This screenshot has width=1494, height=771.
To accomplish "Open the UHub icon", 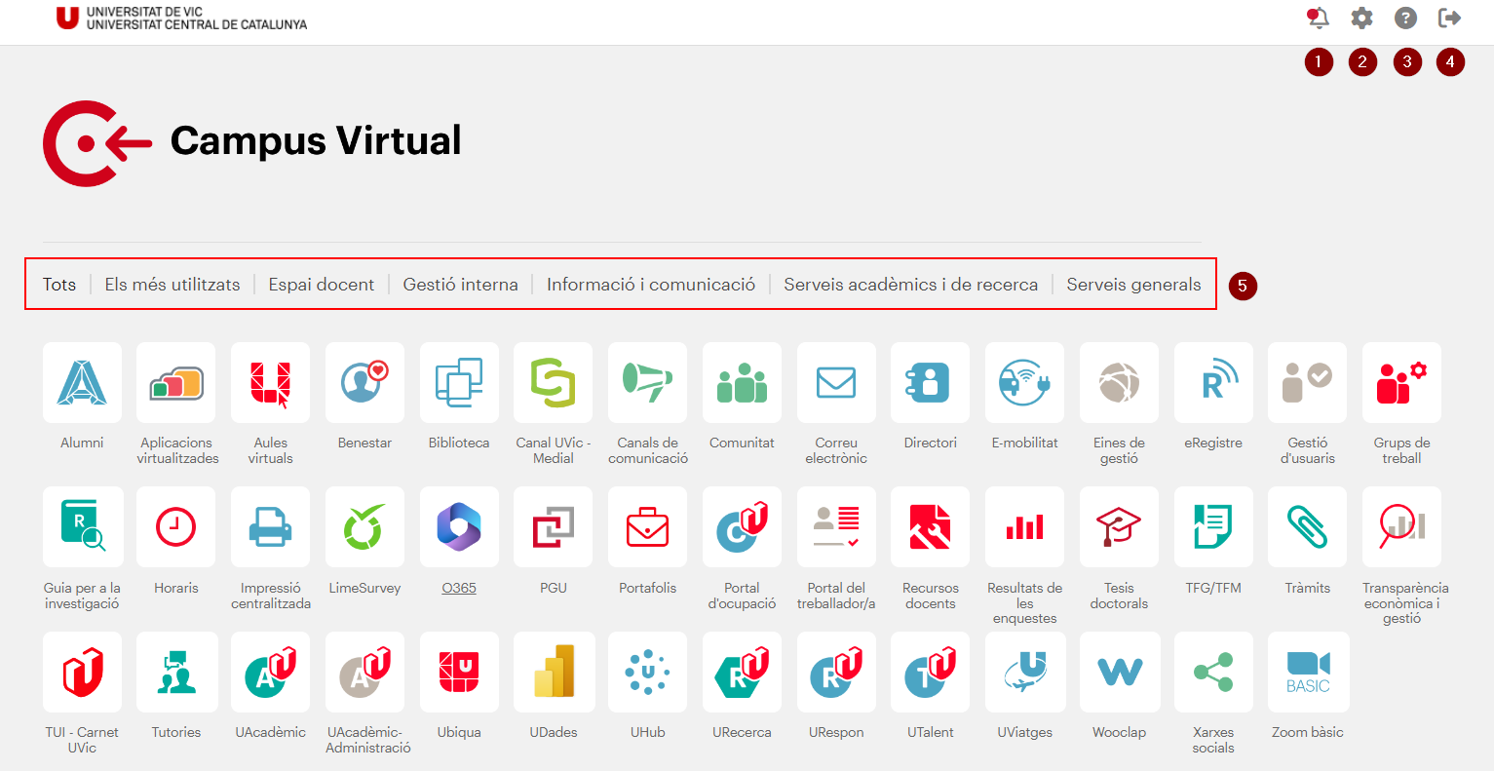I will (x=648, y=672).
